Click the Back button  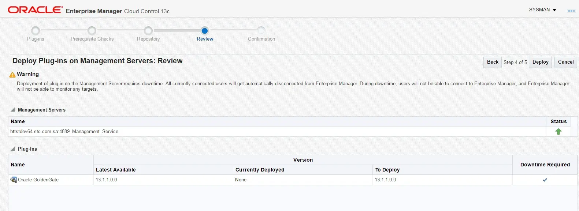click(x=493, y=62)
